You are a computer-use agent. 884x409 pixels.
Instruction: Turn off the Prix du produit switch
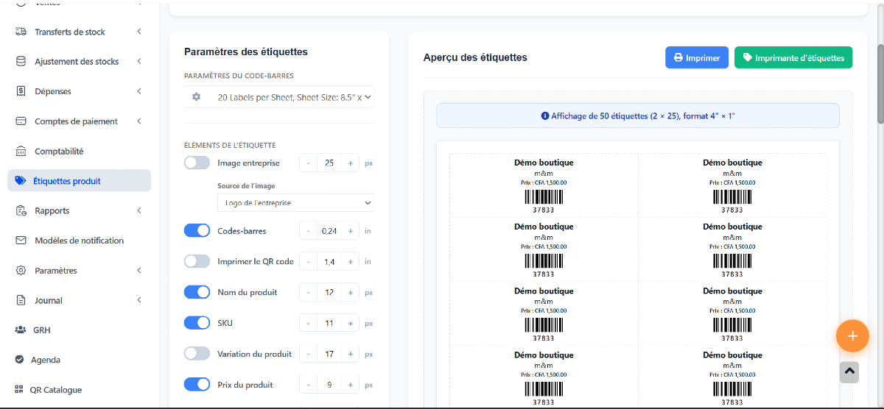click(x=197, y=385)
